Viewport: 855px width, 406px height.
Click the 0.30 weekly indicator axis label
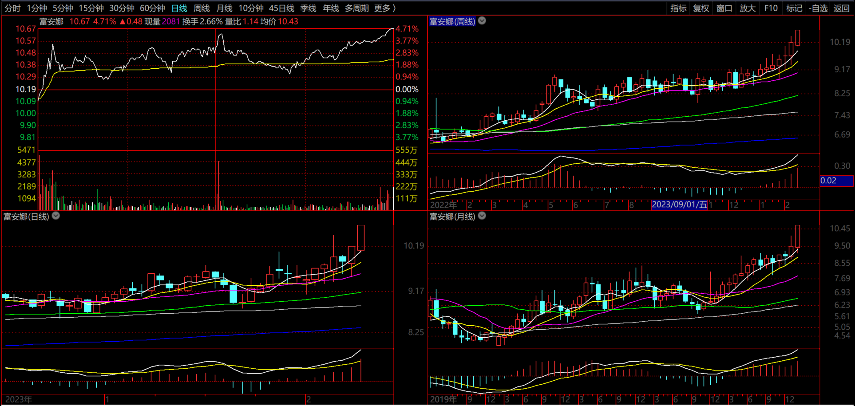(x=842, y=166)
